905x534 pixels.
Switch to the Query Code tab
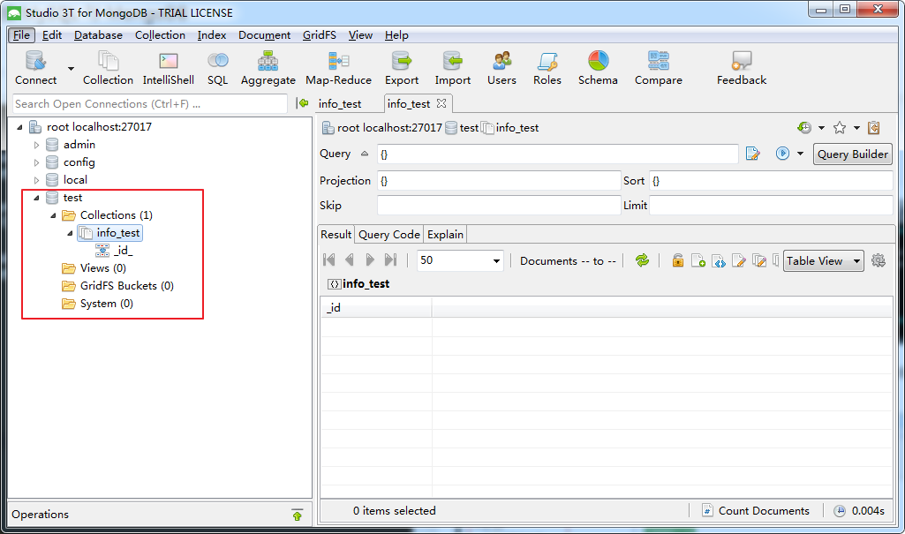tap(389, 235)
